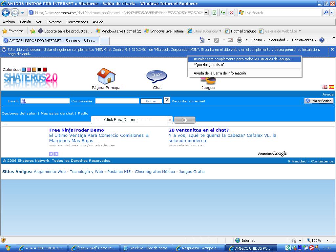
Task: Open the search provider dropdown arrow
Action: click(x=332, y=13)
